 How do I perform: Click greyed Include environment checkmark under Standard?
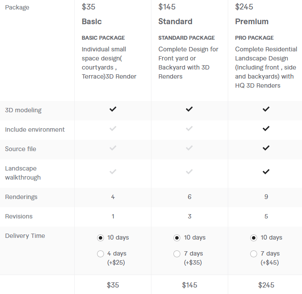(x=189, y=129)
